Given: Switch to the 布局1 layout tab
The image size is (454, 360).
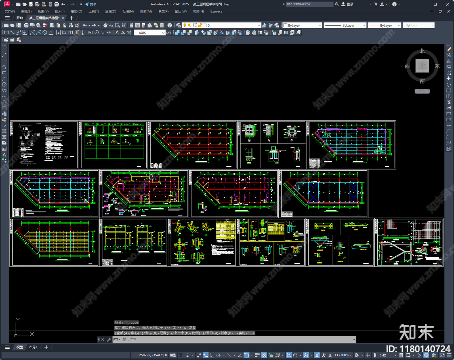Looking at the screenshot, I should point(33,347).
